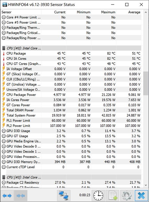Image resolution: width=149 pixels, height=202 pixels.
Task: Open sensor settings gear icon
Action: (127, 196)
